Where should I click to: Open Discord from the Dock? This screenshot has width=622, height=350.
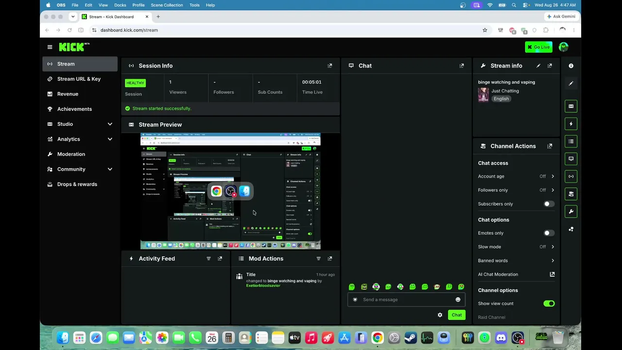click(x=501, y=337)
